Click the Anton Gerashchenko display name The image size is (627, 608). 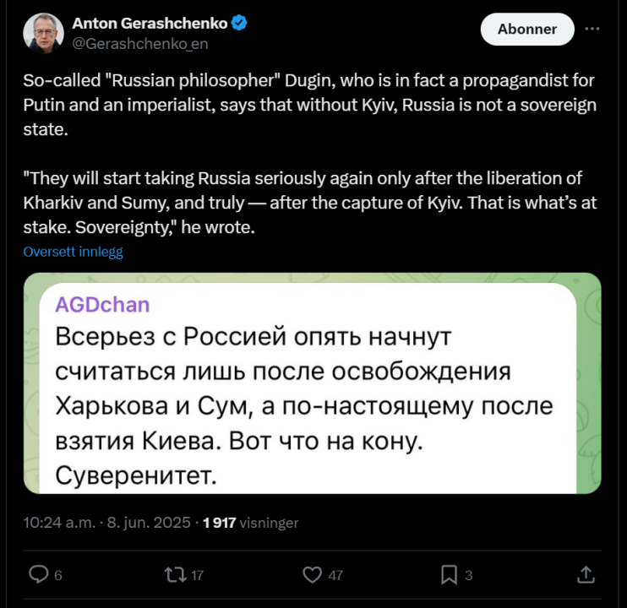[150, 24]
